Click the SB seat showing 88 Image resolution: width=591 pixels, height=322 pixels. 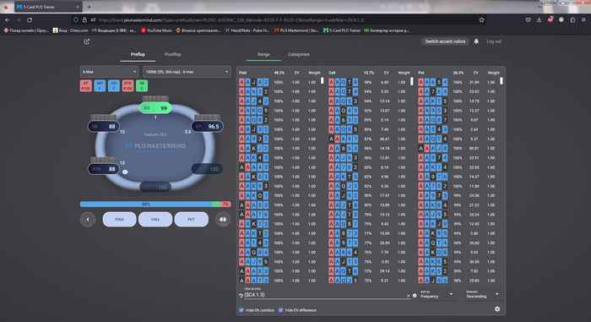click(104, 127)
